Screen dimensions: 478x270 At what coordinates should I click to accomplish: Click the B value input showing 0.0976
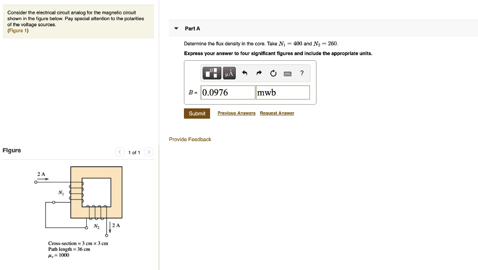[227, 92]
